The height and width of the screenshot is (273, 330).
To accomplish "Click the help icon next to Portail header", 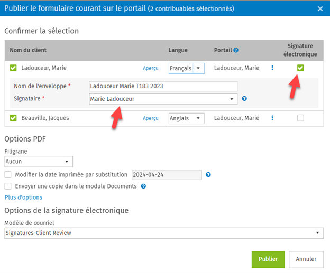I will click(x=236, y=50).
